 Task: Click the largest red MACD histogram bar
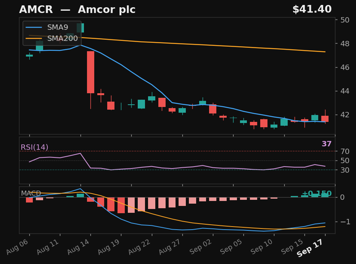tap(121, 205)
